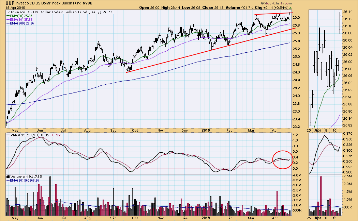The image size is (358, 221).
Task: Click the green up-arrow change indicator
Action: 290,7
